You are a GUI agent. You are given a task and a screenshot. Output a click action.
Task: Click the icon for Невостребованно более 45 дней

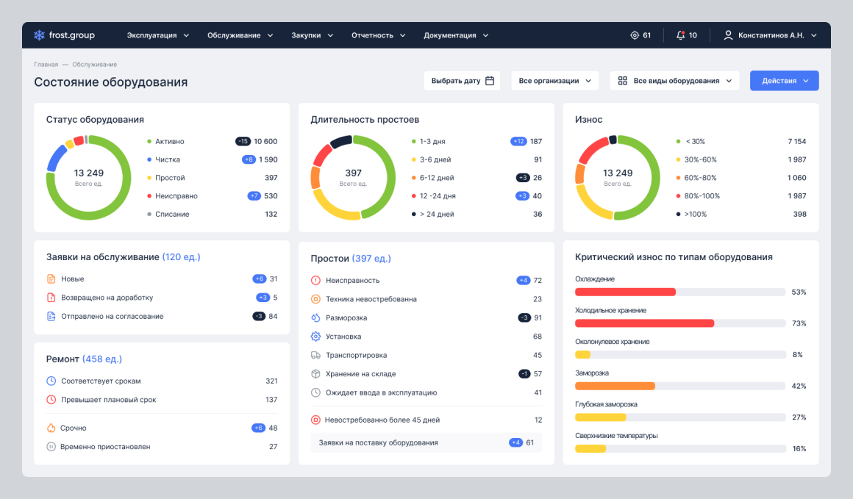pyautogui.click(x=315, y=420)
